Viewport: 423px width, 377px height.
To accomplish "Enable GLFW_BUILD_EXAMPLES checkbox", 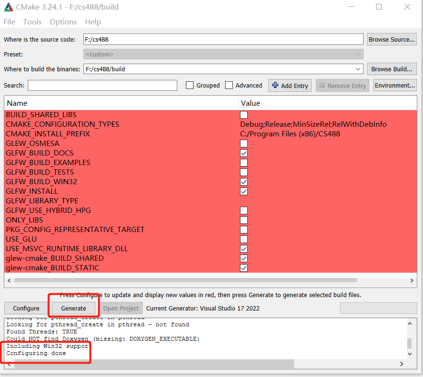I will [x=244, y=163].
